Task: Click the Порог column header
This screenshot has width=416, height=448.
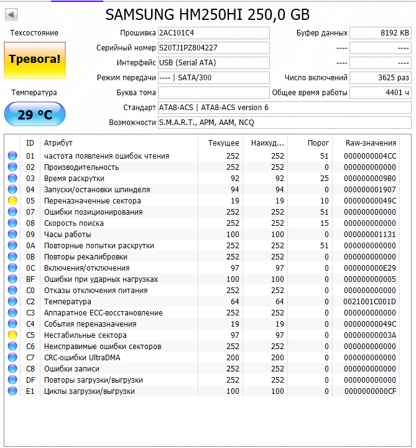Action: [x=310, y=142]
